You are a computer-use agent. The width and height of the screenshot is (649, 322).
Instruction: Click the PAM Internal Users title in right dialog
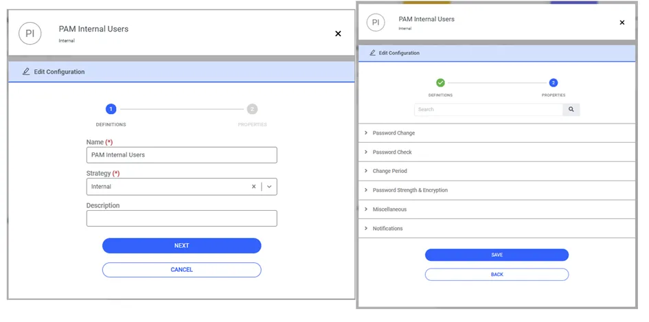pyautogui.click(x=426, y=19)
